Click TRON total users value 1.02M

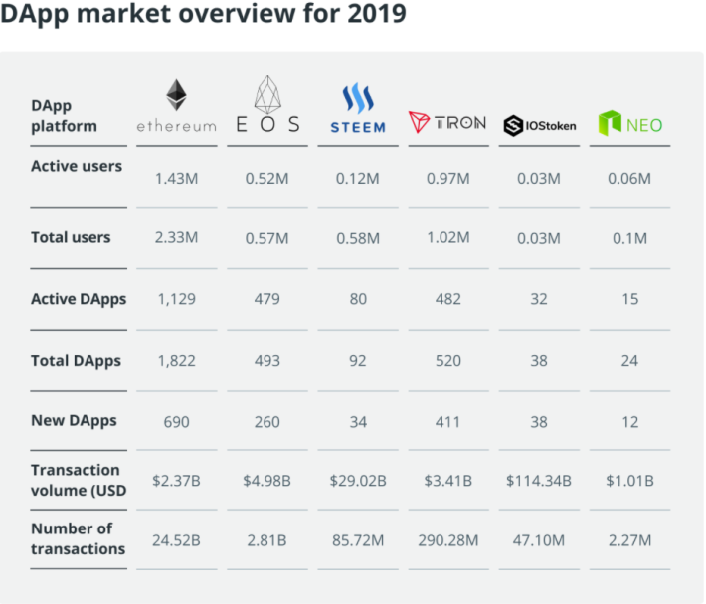tap(448, 237)
